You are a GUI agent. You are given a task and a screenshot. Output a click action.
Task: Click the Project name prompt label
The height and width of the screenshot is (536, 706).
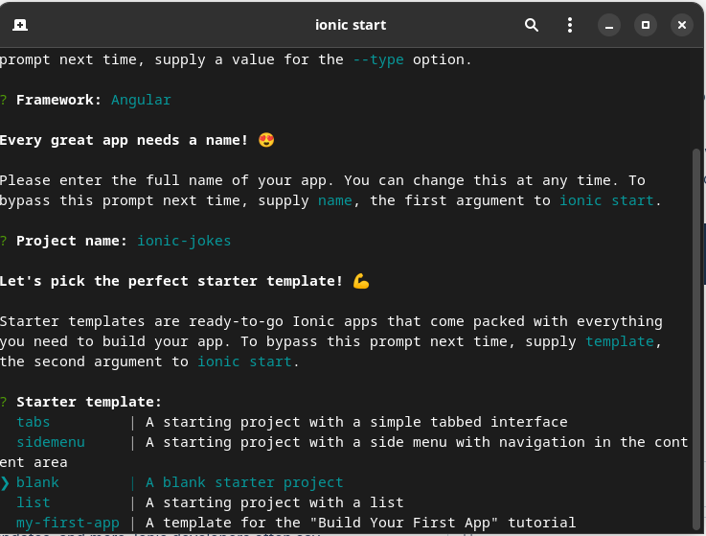click(x=72, y=241)
